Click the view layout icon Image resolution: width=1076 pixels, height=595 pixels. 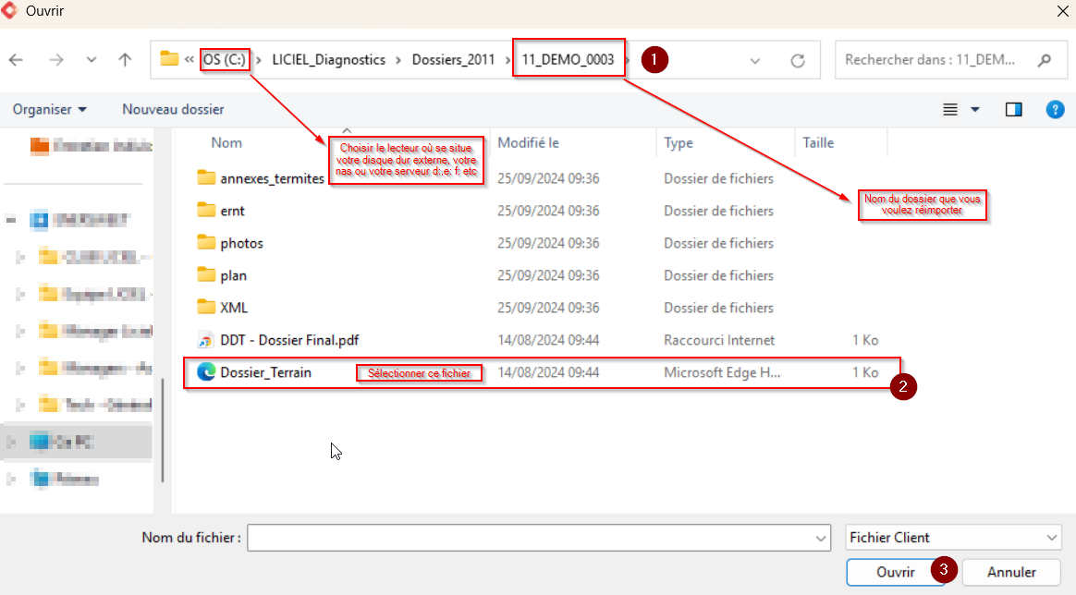click(950, 109)
